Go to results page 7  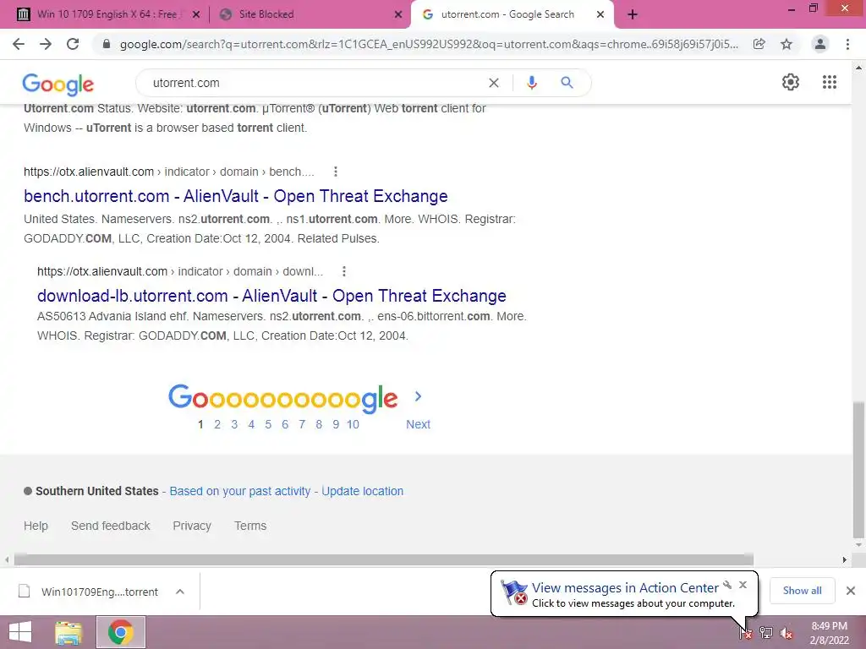[x=302, y=424]
